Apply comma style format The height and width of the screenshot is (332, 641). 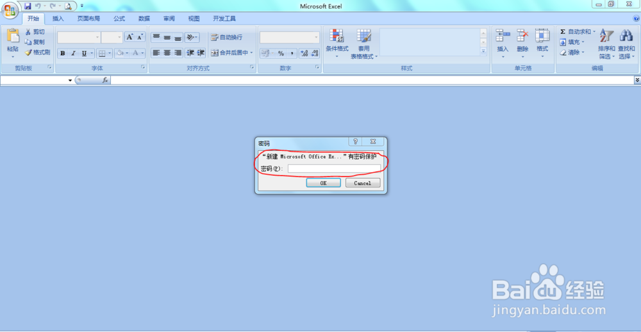[292, 53]
